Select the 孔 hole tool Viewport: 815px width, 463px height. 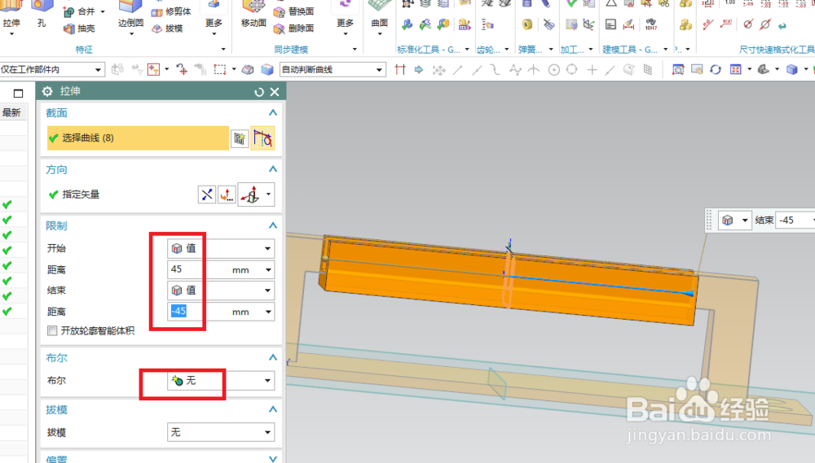click(42, 15)
